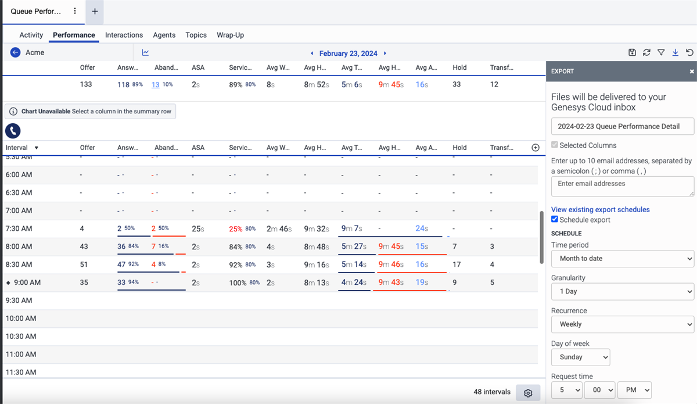The height and width of the screenshot is (404, 697).
Task: Open View existing export schedules link
Action: (x=601, y=209)
